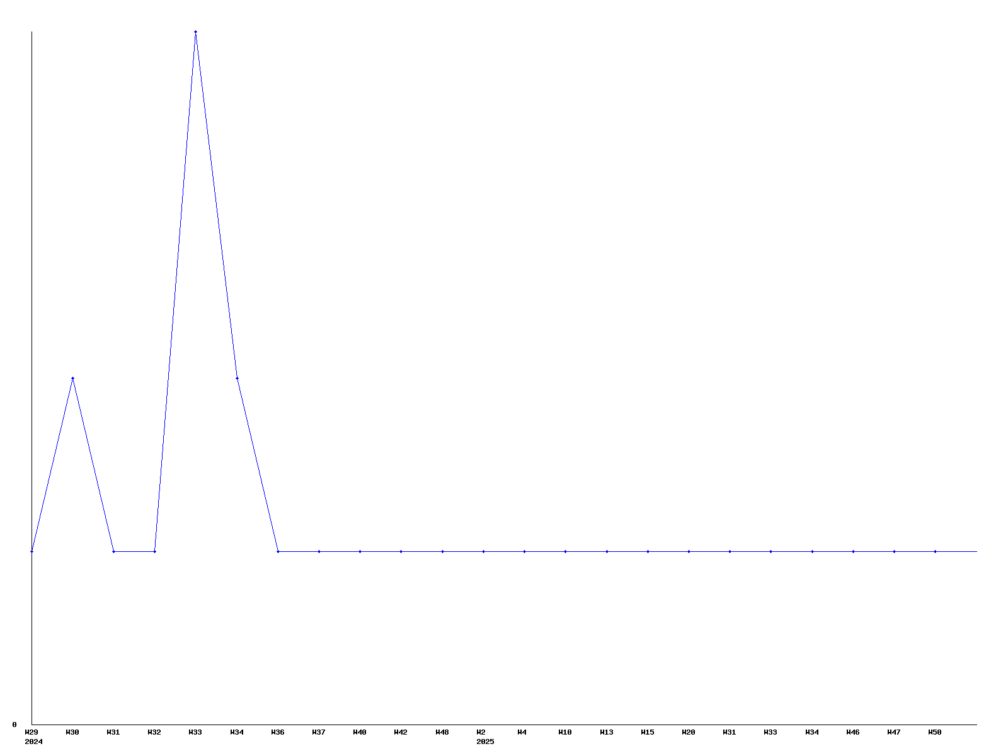Click the highest peak data point on chart
This screenshot has width=1008, height=756.
(x=195, y=31)
